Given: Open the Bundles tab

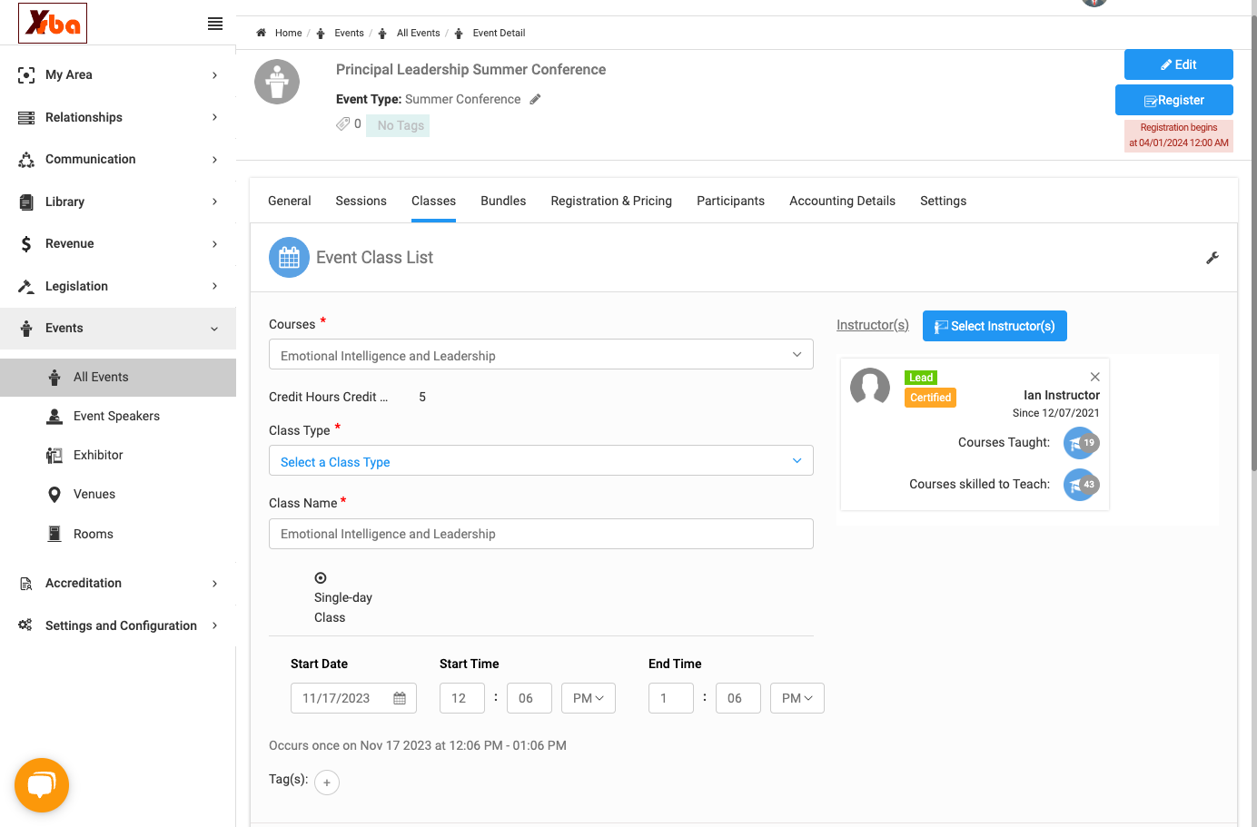Looking at the screenshot, I should [503, 201].
